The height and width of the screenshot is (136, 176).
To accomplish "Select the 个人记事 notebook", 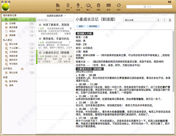I will coord(19,48).
